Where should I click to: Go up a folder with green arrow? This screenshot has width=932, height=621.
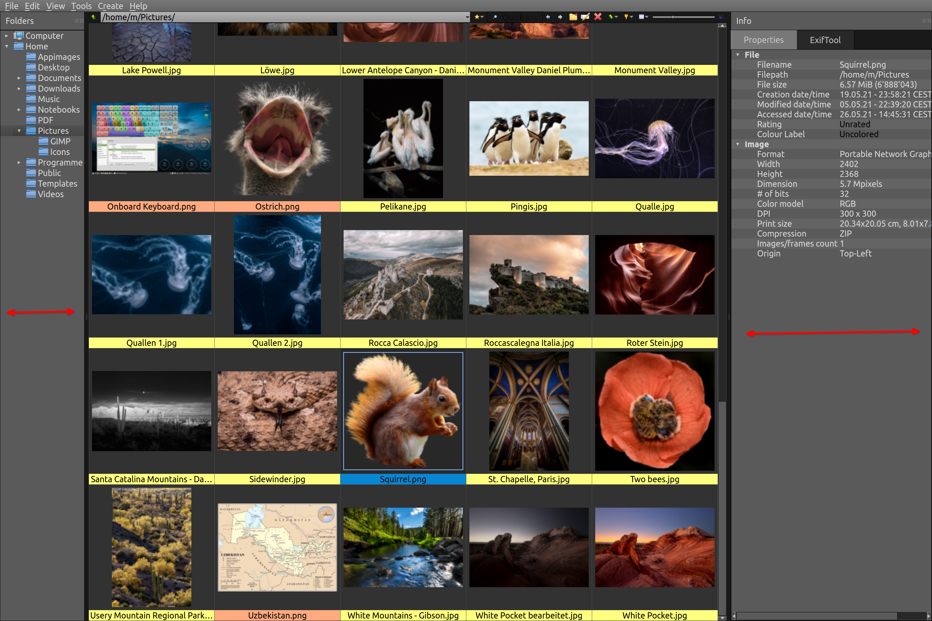pyautogui.click(x=94, y=17)
